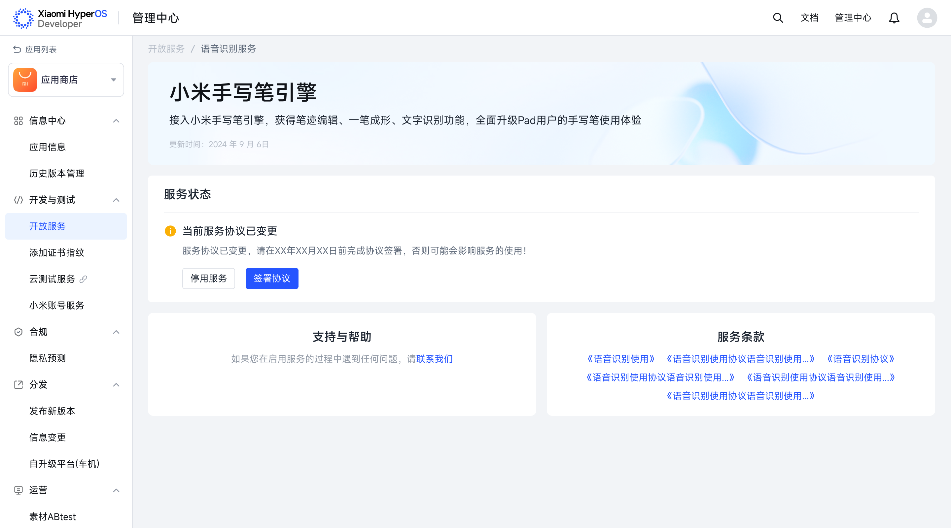
Task: Click the 当前服务协议已变更 notice title
Action: pyautogui.click(x=229, y=231)
